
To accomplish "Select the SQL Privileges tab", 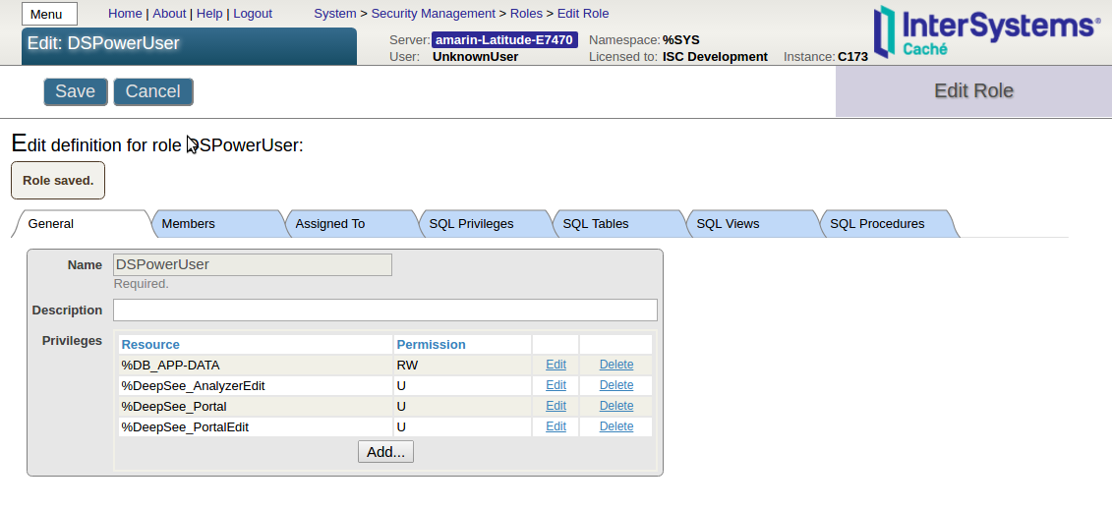I will [x=471, y=224].
